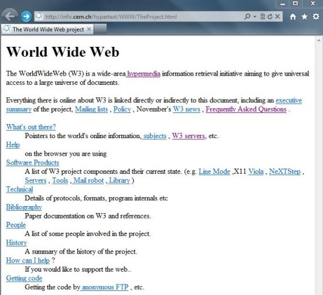Follow the hypermedia link

tap(144, 74)
